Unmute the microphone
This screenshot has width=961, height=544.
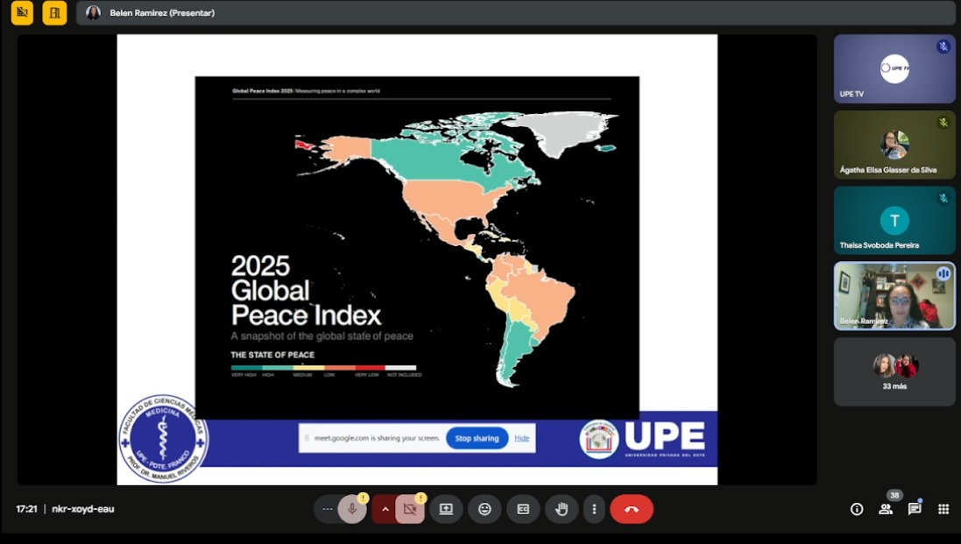pos(352,508)
